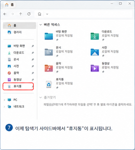Minimize the File Explorer window
The width and height of the screenshot is (135, 150).
coord(112,3)
